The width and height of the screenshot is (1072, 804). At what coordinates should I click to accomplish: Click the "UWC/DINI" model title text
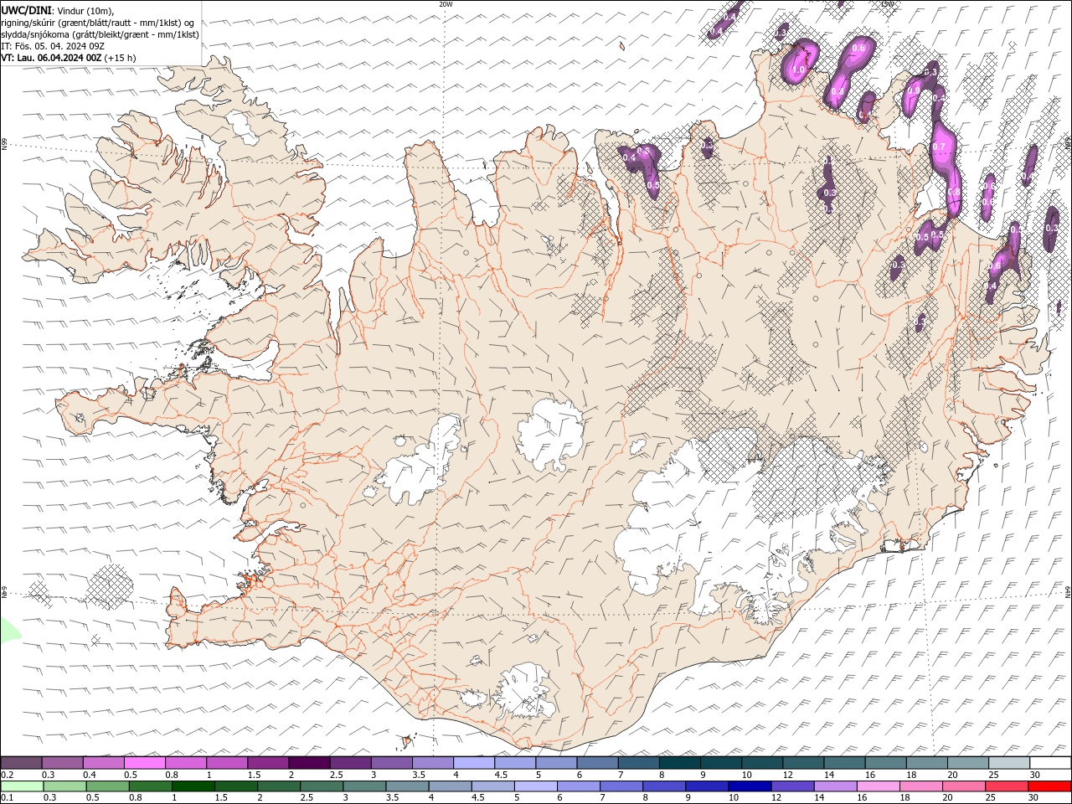(26, 10)
